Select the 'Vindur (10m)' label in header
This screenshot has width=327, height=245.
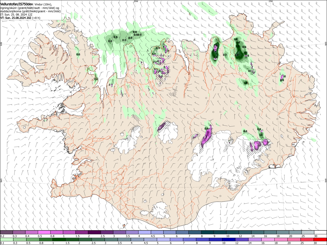pos(43,4)
